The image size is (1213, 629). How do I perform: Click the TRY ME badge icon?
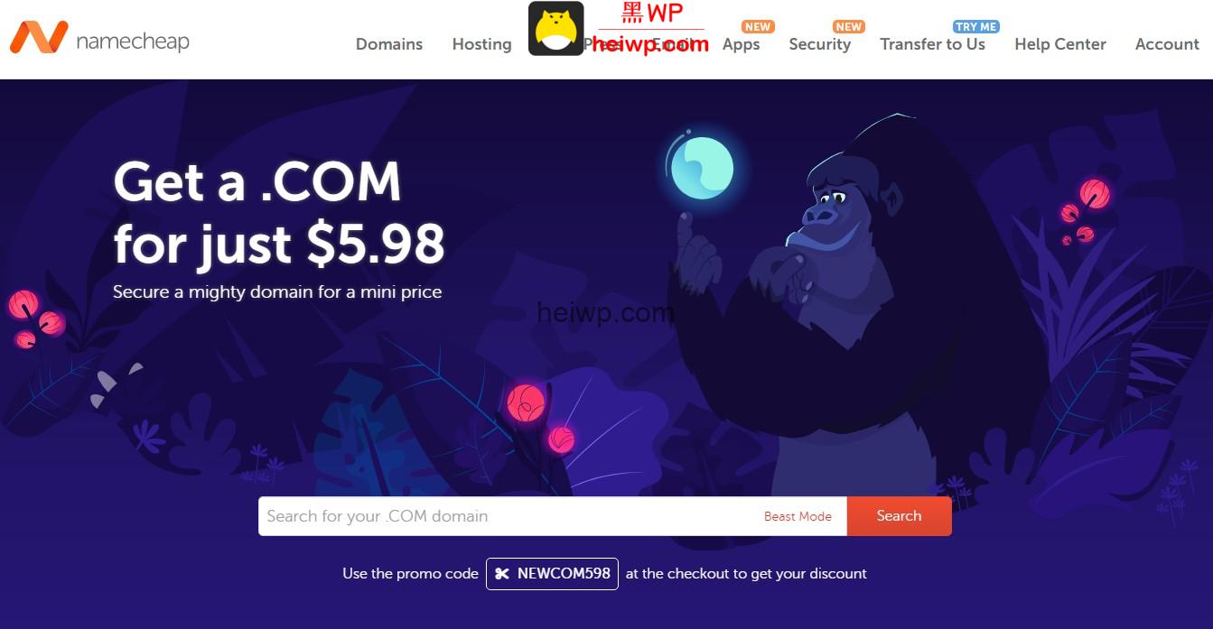click(976, 26)
